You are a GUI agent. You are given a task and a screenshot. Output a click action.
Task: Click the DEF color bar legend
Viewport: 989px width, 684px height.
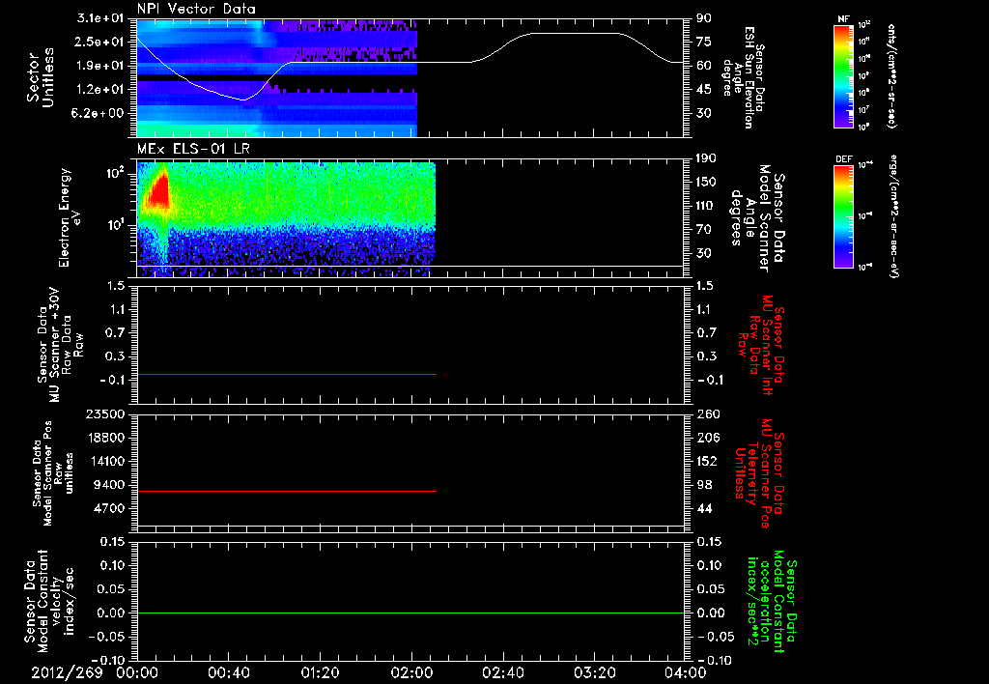click(844, 216)
